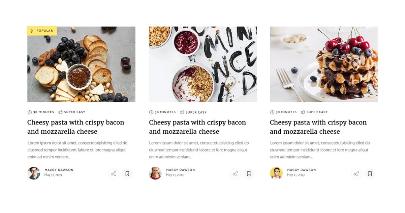Click thumbs-up Super Easy icon on middle card
The image size is (405, 213).
click(182, 112)
